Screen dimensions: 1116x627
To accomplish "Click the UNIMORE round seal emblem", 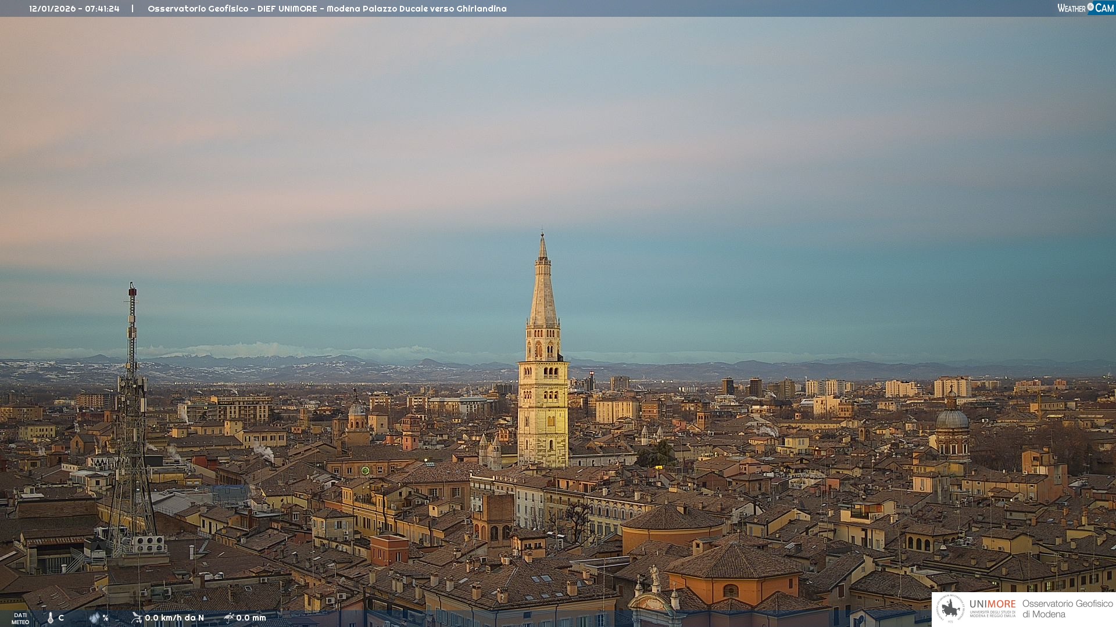I will [951, 608].
